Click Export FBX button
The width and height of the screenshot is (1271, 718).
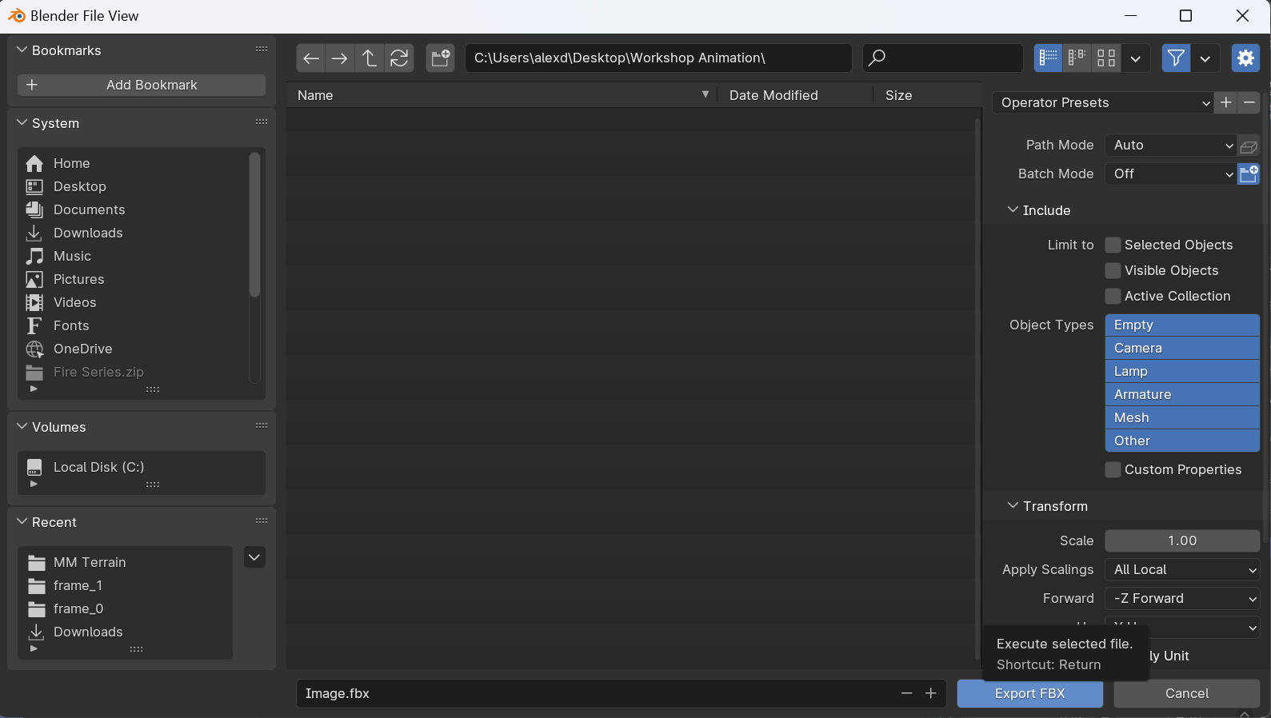click(x=1030, y=693)
